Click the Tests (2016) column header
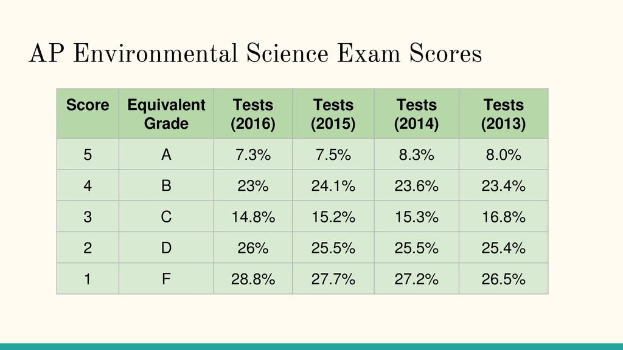 (253, 114)
